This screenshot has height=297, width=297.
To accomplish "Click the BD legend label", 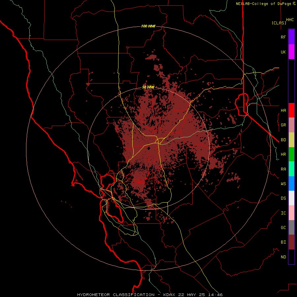I will coord(283,140).
